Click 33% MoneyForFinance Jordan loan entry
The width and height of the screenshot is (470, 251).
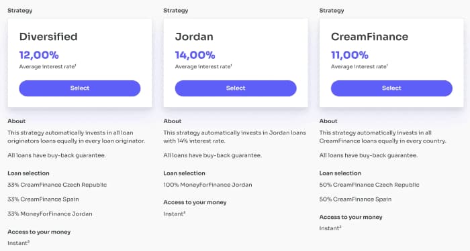pyautogui.click(x=50, y=214)
